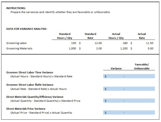
Task: Click the Grooming Labor row label
Action: click(17, 43)
